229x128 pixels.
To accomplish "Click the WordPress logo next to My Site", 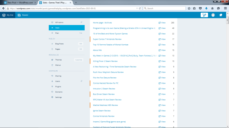I will click(4, 15).
